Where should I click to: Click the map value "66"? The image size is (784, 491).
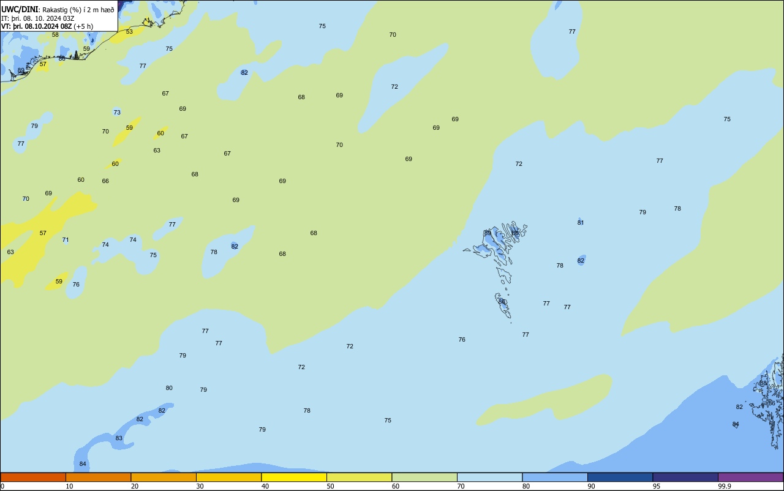105,181
